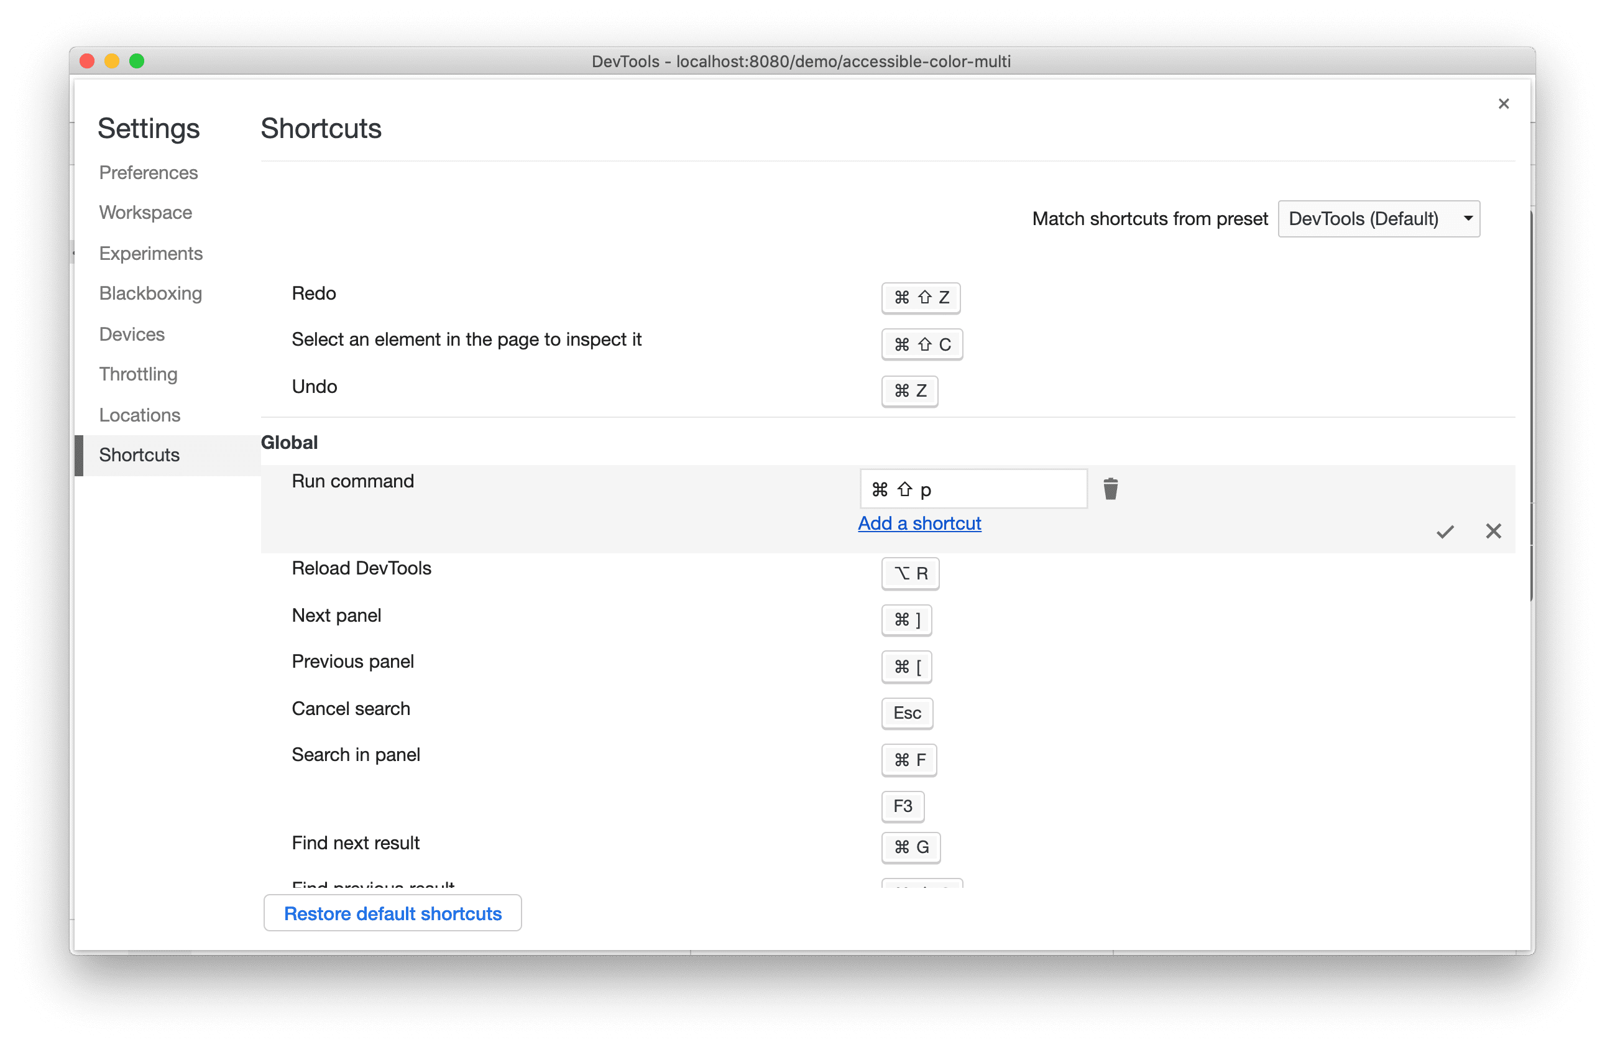Click the delete shortcut trash icon
The height and width of the screenshot is (1047, 1605).
(x=1111, y=489)
